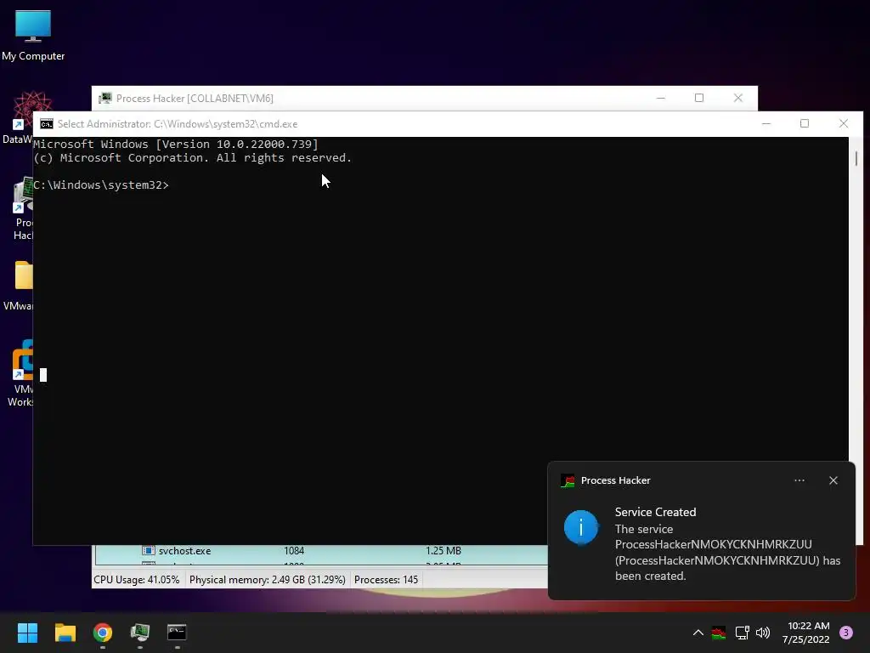The height and width of the screenshot is (653, 870).
Task: Minimize the Process Hacker window
Action: point(661,98)
